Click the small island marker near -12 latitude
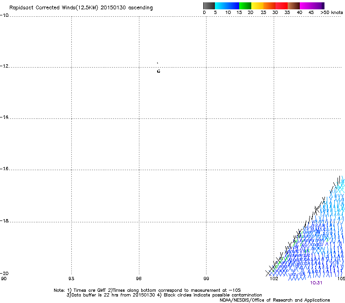The image size is (345, 303). click(x=159, y=71)
